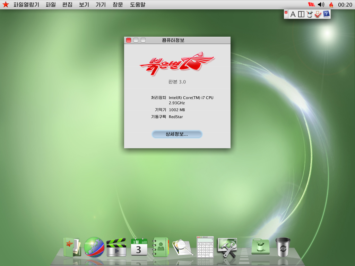Screen dimensions: 355x266
Task: Click the split-columns icon in floating toolbar
Action: (301, 14)
